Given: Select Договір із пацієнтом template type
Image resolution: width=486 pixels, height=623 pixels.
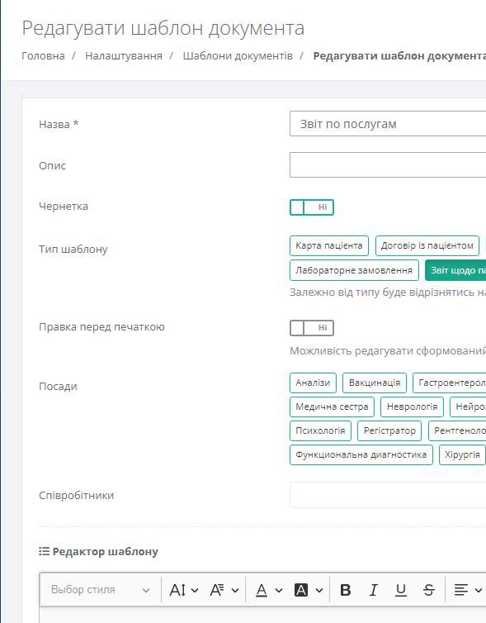Looking at the screenshot, I should [x=427, y=245].
